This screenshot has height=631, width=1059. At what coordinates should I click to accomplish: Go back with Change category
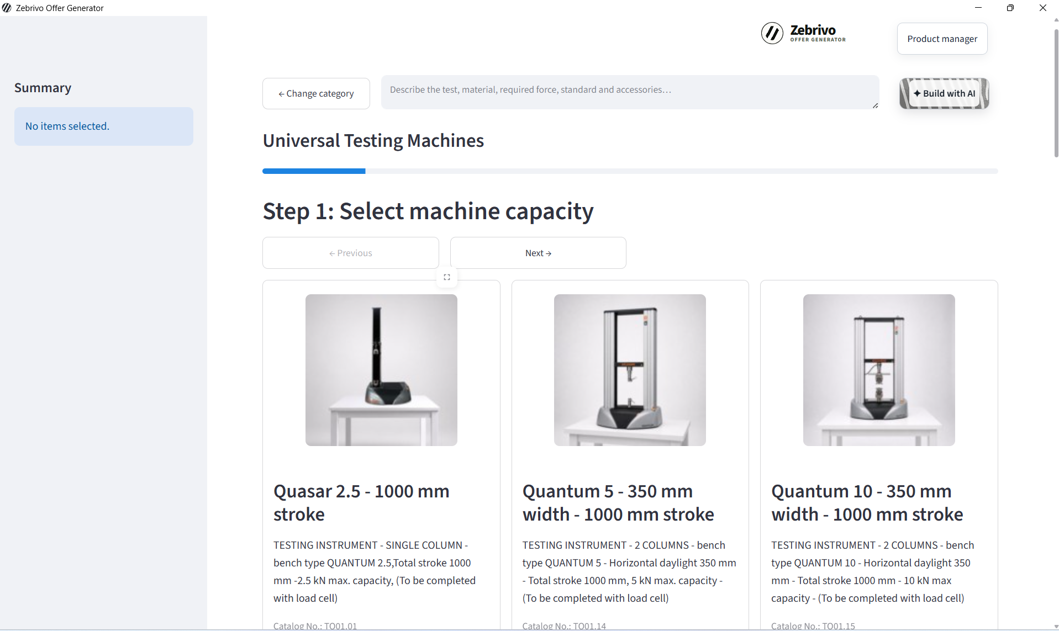point(316,93)
